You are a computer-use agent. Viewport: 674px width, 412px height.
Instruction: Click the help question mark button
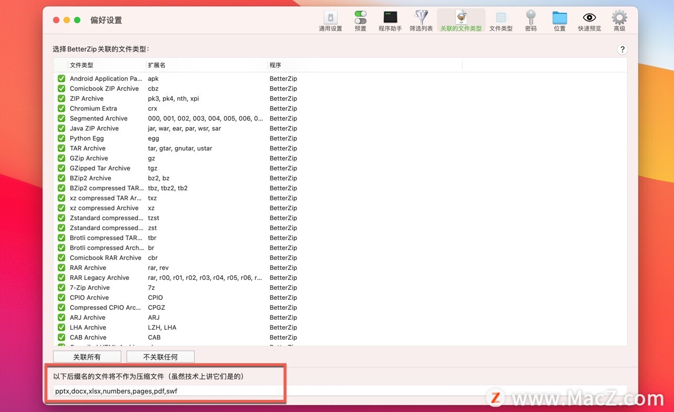pos(622,49)
